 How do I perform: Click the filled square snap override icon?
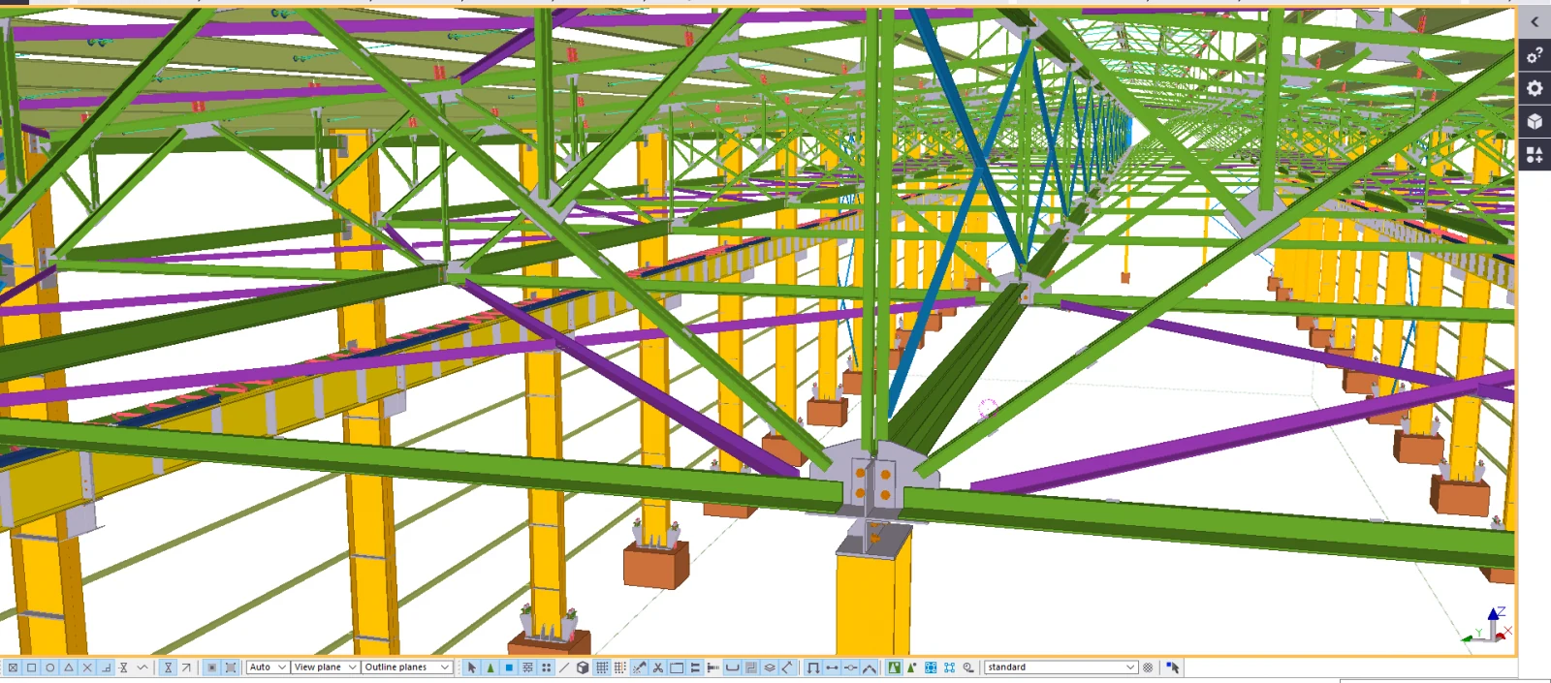point(211,667)
